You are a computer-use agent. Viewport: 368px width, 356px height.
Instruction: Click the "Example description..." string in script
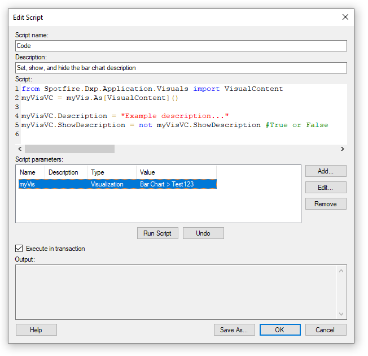click(175, 116)
